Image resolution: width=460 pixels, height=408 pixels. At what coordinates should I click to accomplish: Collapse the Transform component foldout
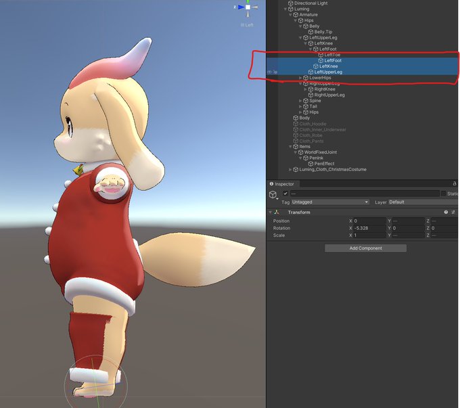tap(270, 212)
